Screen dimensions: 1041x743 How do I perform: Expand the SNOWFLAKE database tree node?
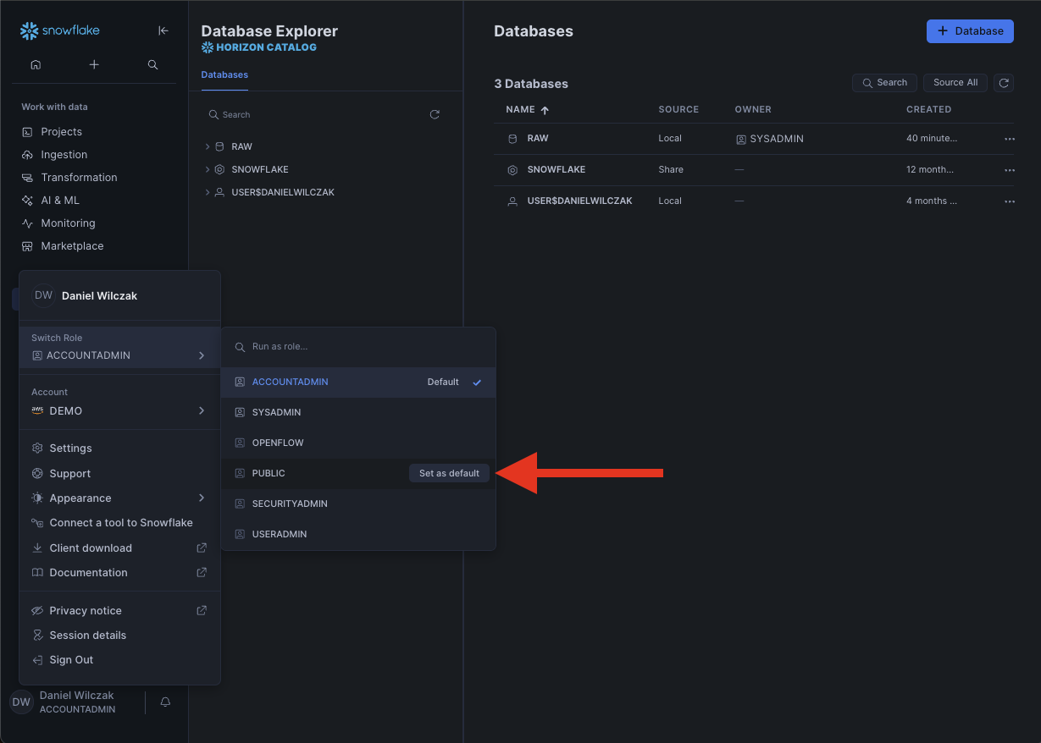pos(208,169)
